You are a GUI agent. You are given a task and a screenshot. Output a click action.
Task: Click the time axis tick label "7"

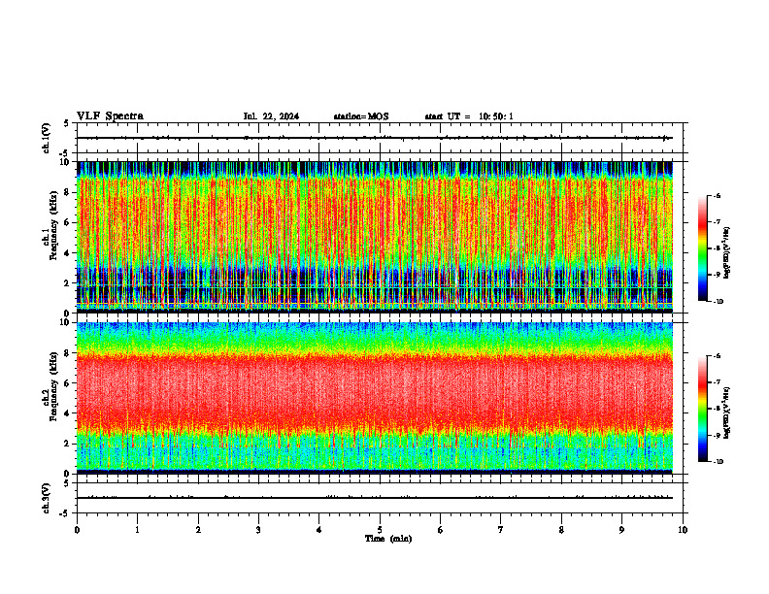501,530
